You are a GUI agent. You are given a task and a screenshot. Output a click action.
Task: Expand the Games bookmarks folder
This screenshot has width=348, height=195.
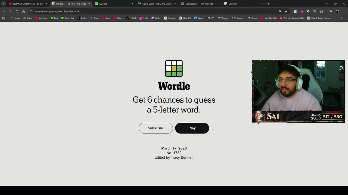click(x=238, y=18)
